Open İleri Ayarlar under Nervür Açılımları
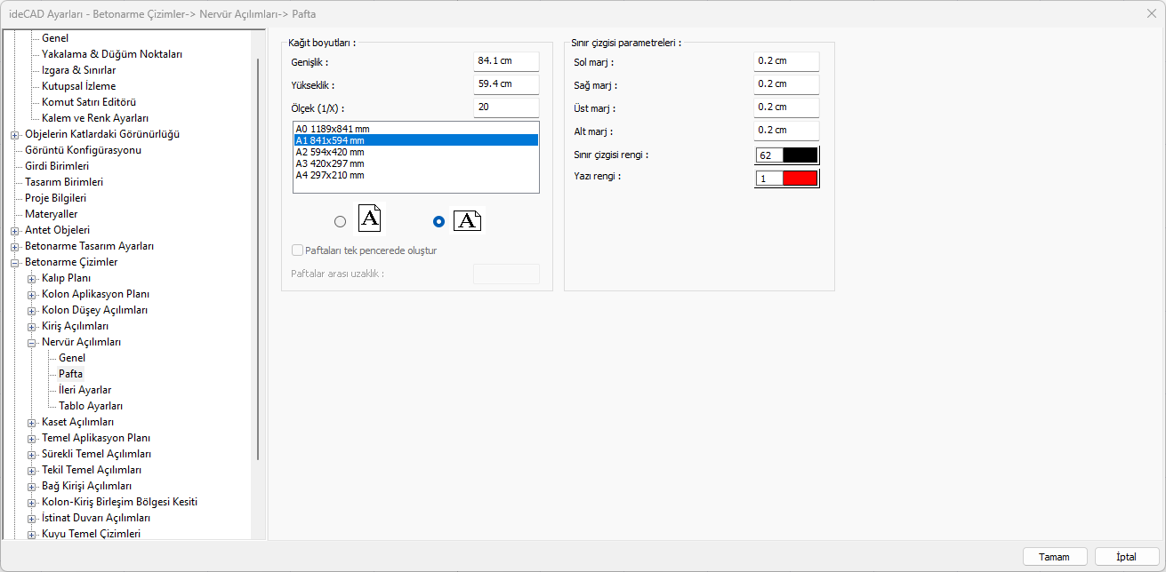1166x572 pixels. tap(84, 390)
